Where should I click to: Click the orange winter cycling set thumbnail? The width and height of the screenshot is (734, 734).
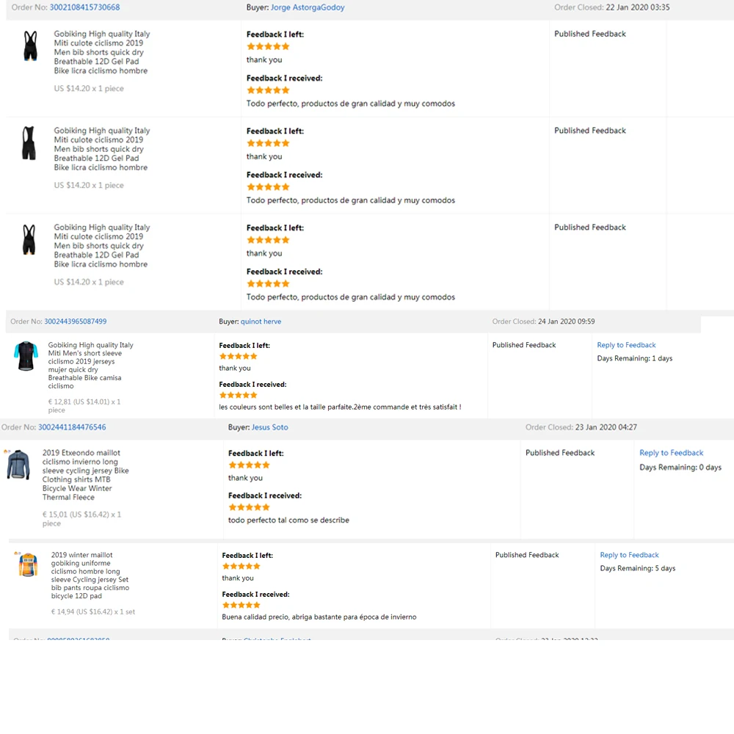28,565
